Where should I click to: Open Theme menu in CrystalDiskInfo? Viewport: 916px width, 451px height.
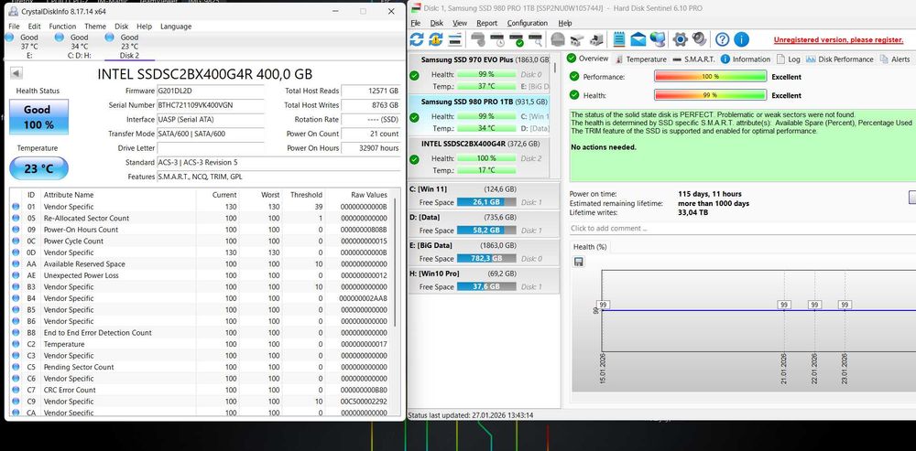coord(95,27)
